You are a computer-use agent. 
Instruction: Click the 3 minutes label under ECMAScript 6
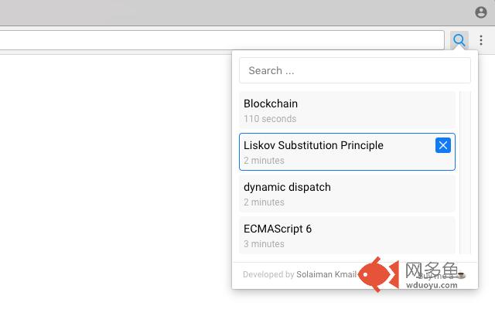click(264, 244)
